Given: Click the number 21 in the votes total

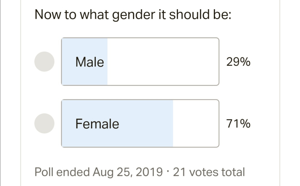Looking at the screenshot, I should [178, 172].
